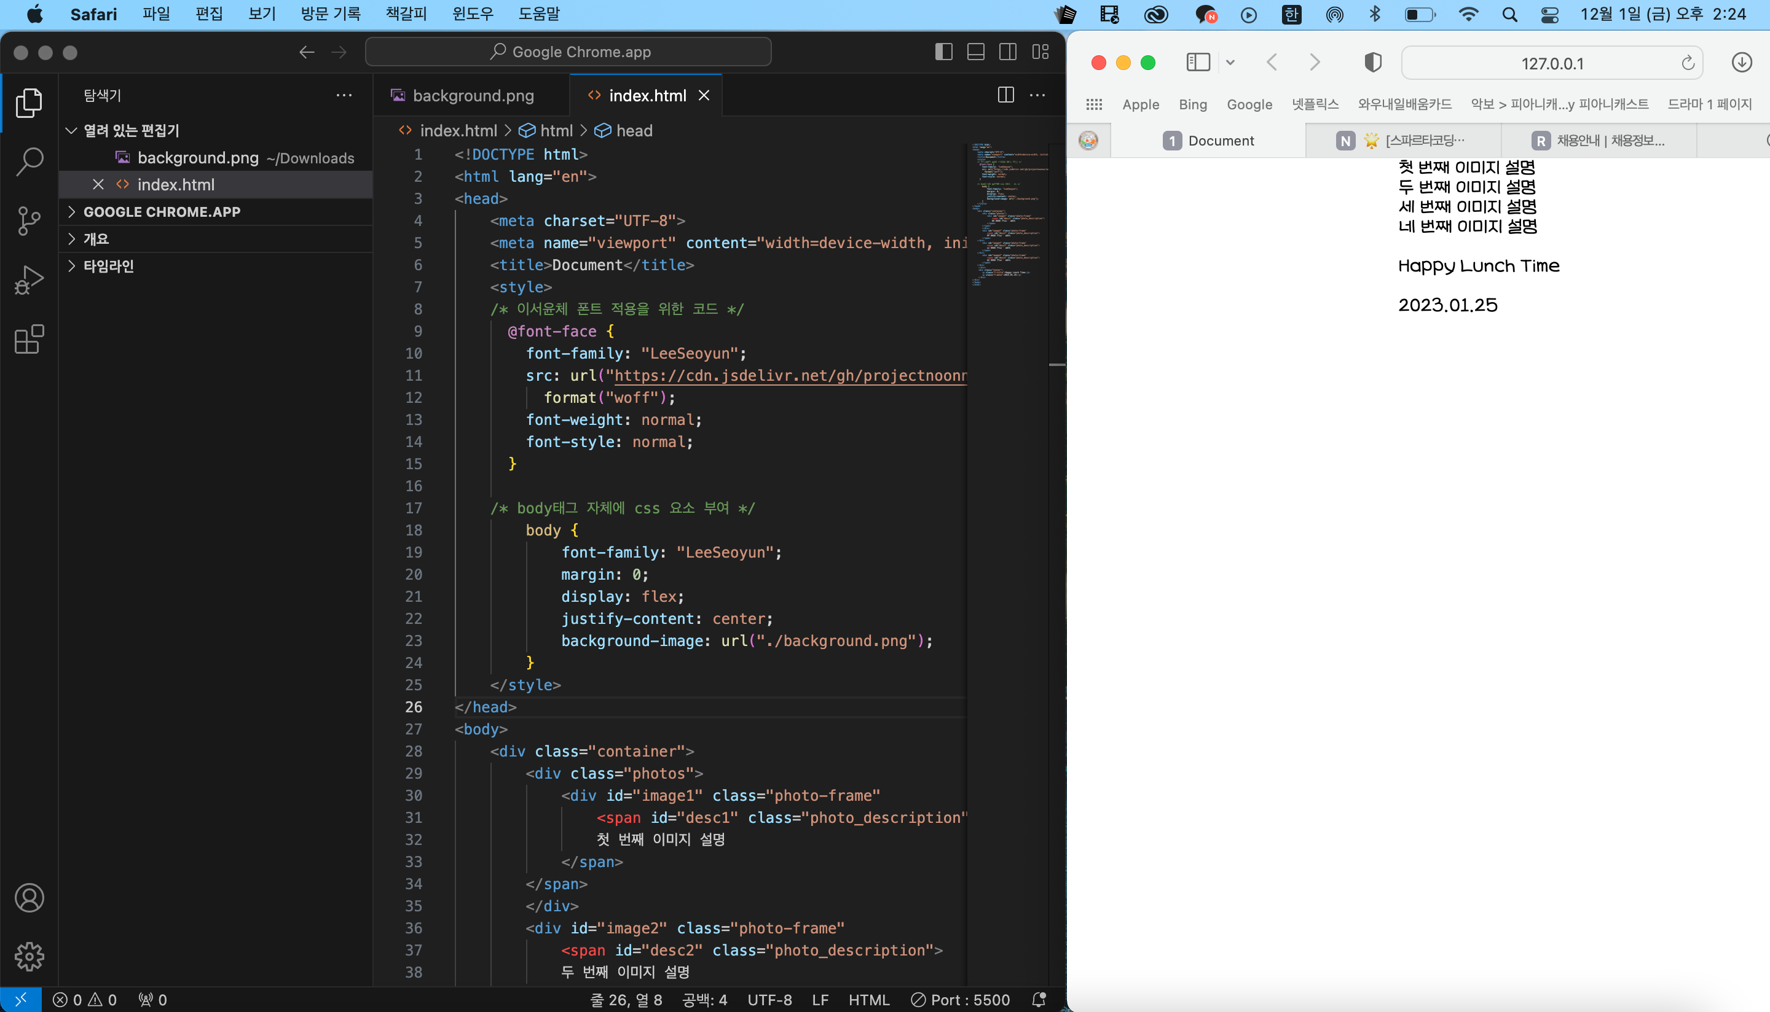Change encoding UTF-8 in status bar

769,1000
